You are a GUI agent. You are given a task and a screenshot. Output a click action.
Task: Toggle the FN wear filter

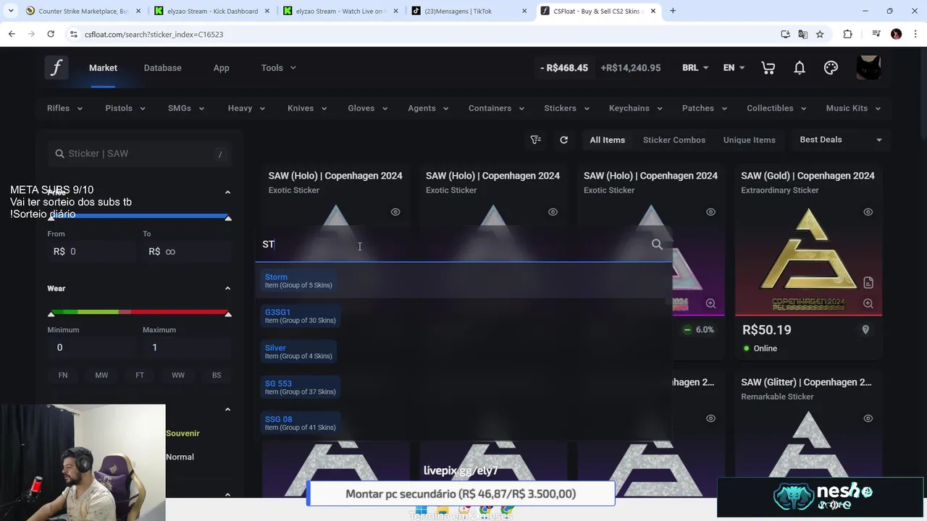[x=63, y=375]
